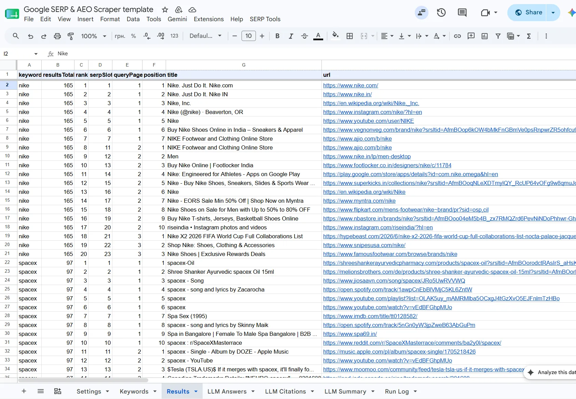576x399 pixels.
Task: Redo the last action
Action: pyautogui.click(x=44, y=36)
